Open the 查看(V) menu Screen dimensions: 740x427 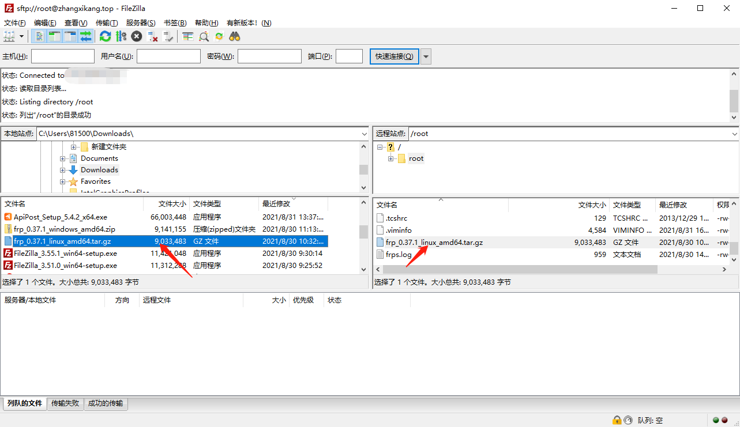76,23
